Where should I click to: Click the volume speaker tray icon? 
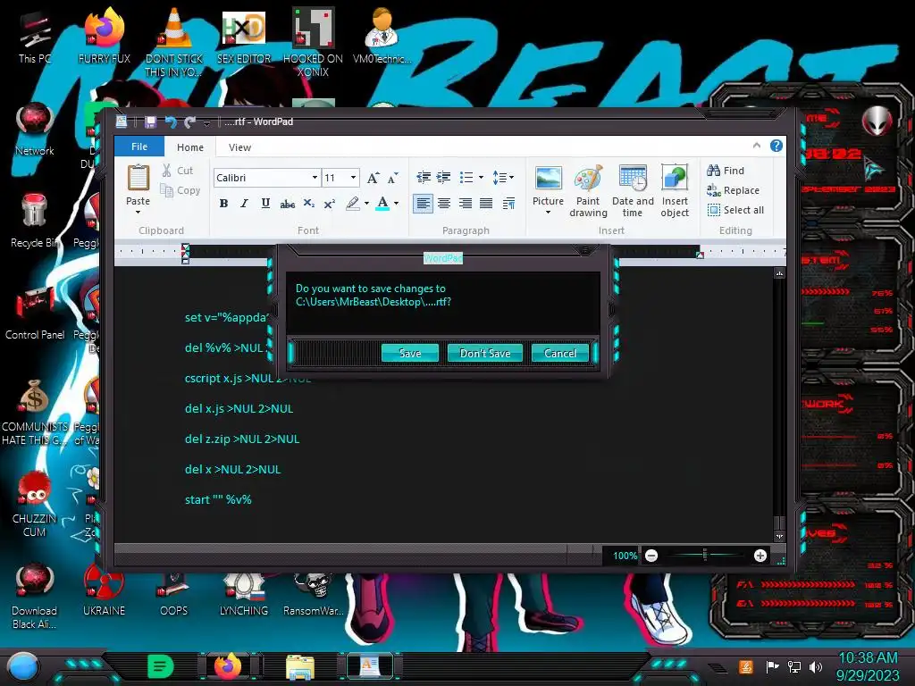click(x=816, y=666)
